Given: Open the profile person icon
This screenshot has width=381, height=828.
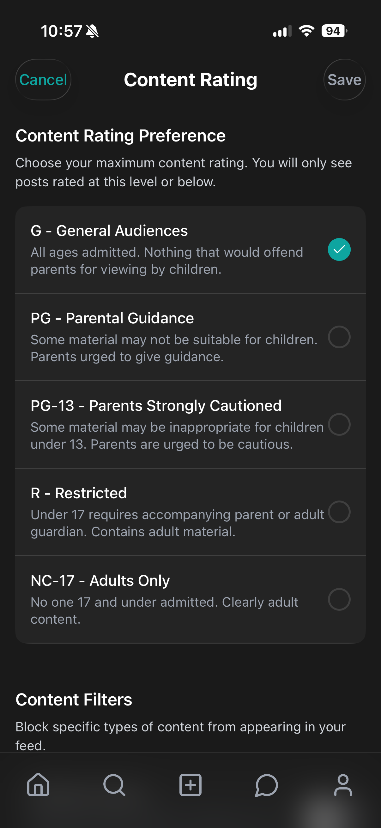Looking at the screenshot, I should 343,785.
